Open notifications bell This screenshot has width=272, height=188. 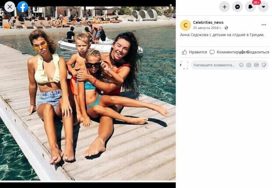[x=250, y=7]
